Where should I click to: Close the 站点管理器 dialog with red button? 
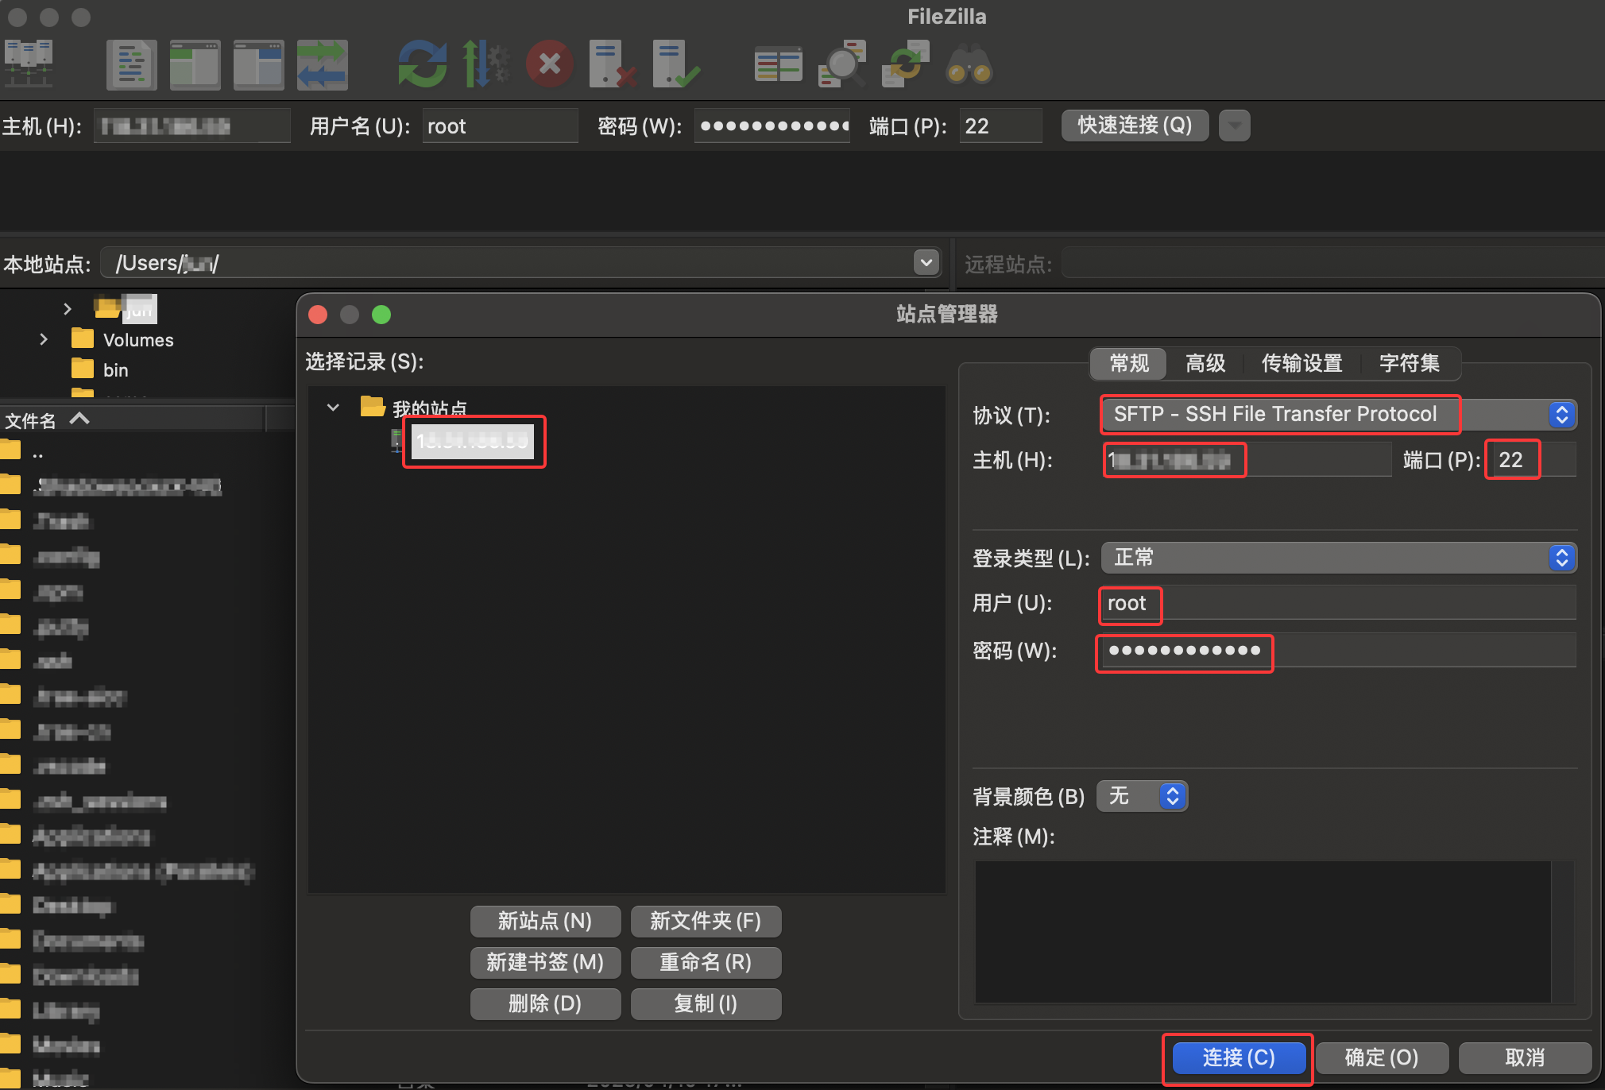coord(318,315)
